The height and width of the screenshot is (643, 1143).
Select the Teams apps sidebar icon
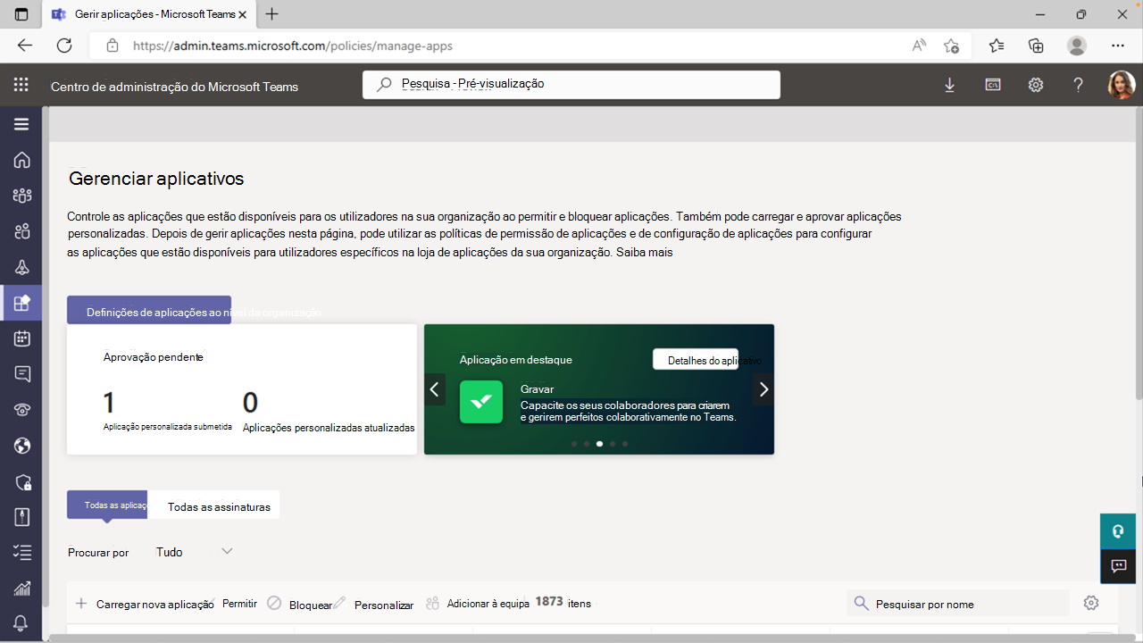(x=21, y=303)
